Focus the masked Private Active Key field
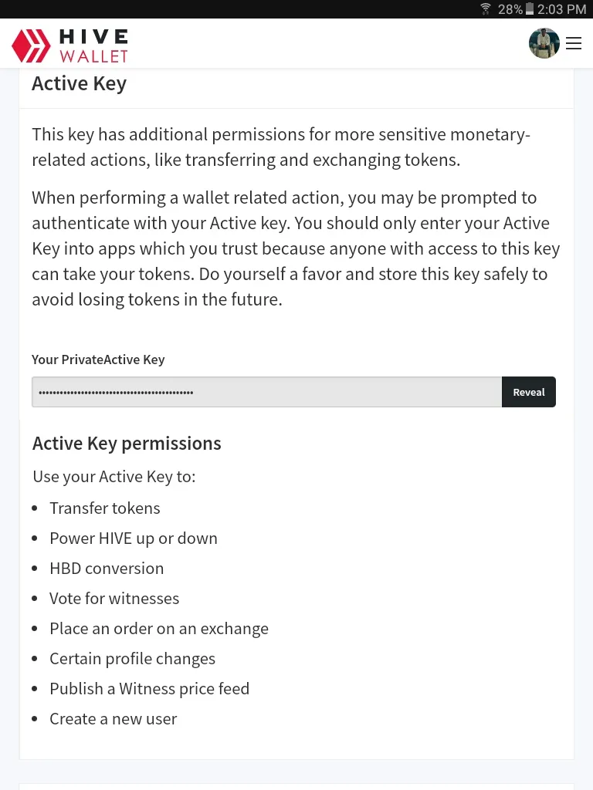This screenshot has height=790, width=593. tap(266, 392)
